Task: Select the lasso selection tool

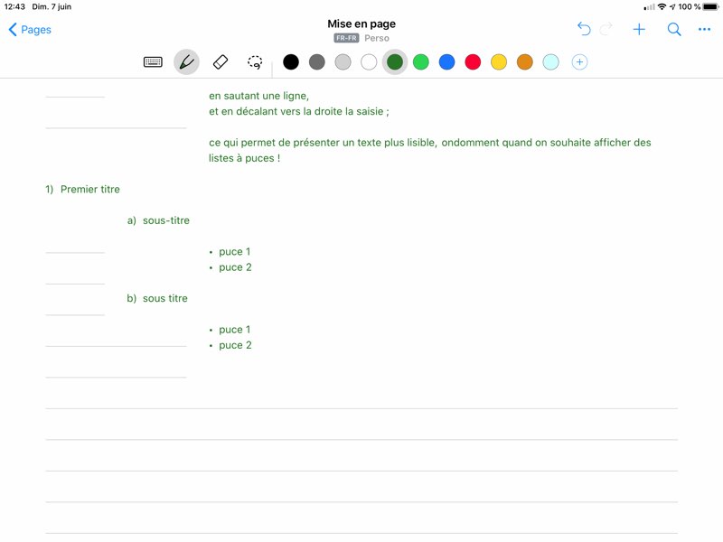Action: point(255,62)
